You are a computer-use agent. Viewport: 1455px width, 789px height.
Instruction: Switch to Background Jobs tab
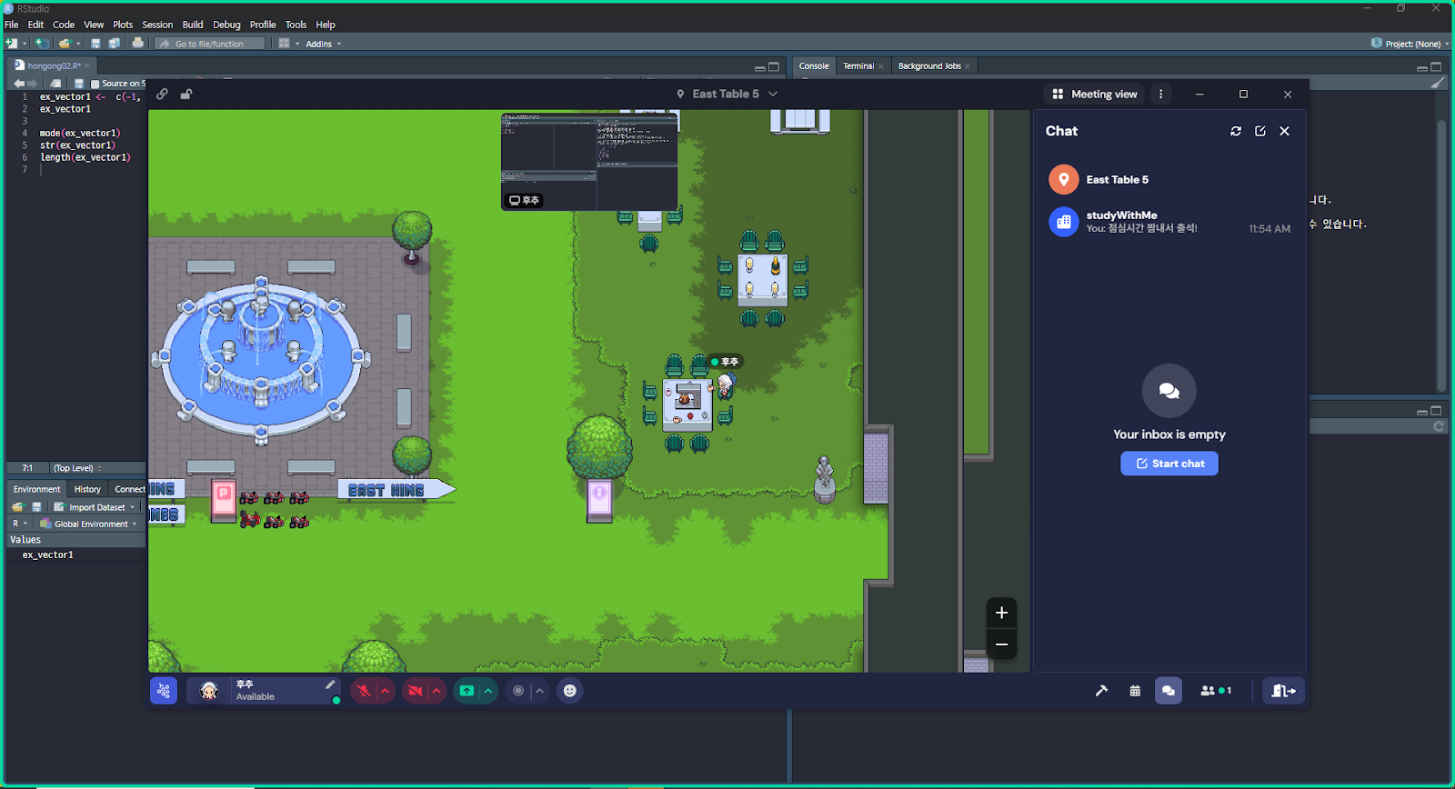[x=929, y=65]
